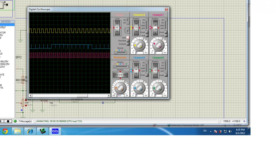Screen dimensions: 276x155
Task: Click the oscilloscope scrollbar right arrow
Action: 109,96
